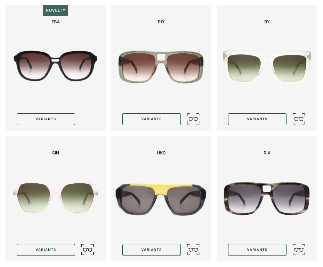See variants for HKG sunglasses
Screen dimensions: 323x267
click(x=151, y=250)
